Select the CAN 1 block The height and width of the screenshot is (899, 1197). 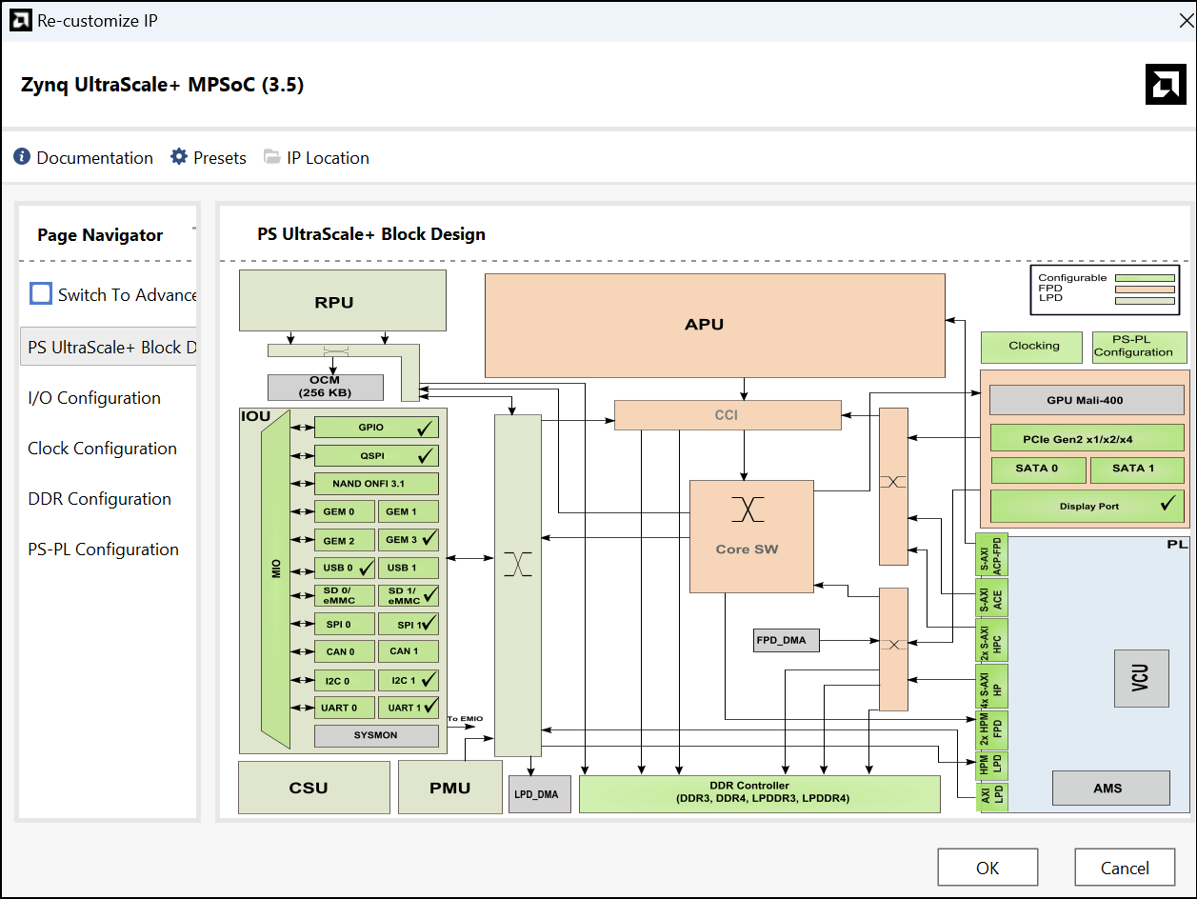coord(409,651)
